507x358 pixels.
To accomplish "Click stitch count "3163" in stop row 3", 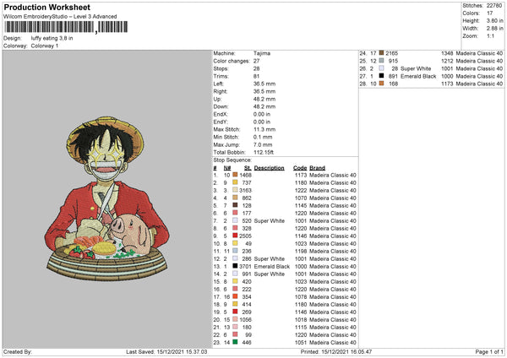I will click(245, 190).
